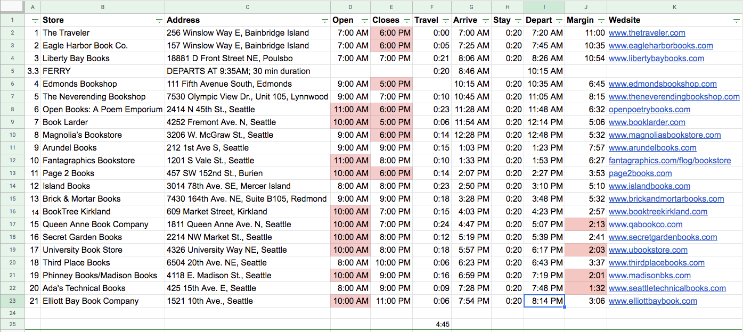The image size is (743, 332).
Task: Select '609 Market Street, Kirkland' address cell
Action: pos(248,212)
